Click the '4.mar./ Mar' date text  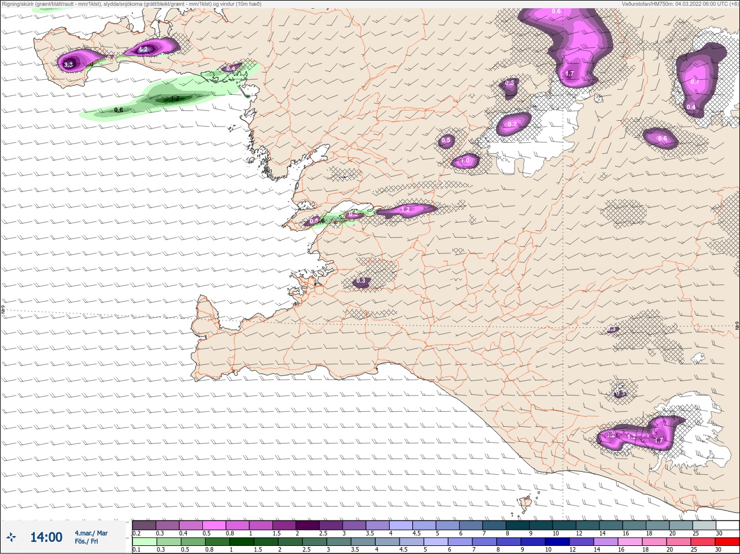(x=91, y=533)
